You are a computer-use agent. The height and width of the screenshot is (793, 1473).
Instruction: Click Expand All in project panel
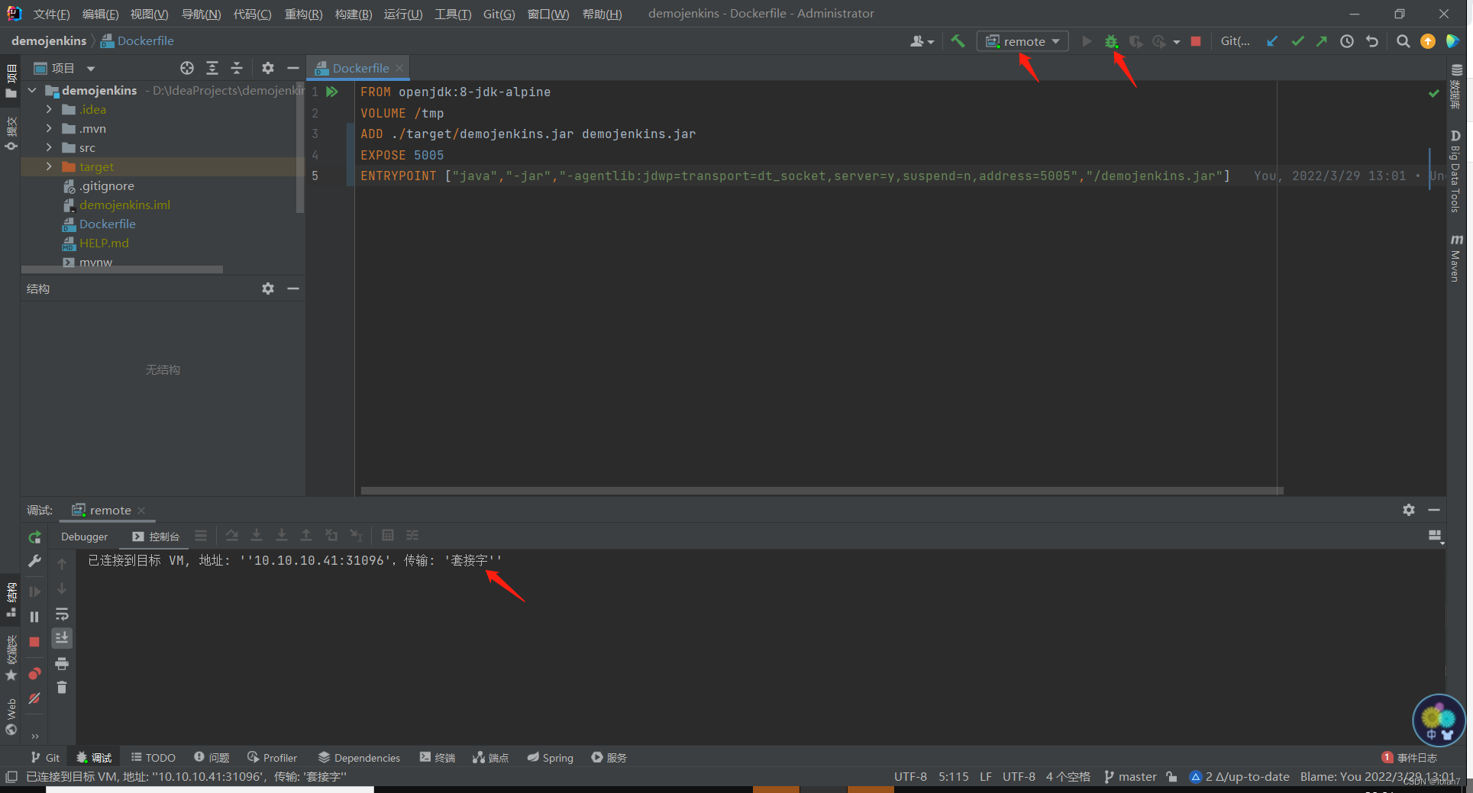click(212, 68)
